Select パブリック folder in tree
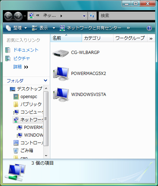 coord(31,104)
